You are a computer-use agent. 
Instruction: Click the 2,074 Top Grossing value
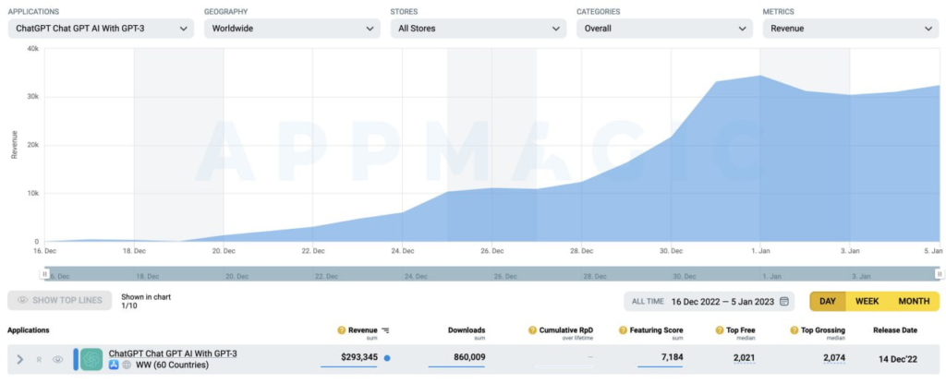coord(834,357)
